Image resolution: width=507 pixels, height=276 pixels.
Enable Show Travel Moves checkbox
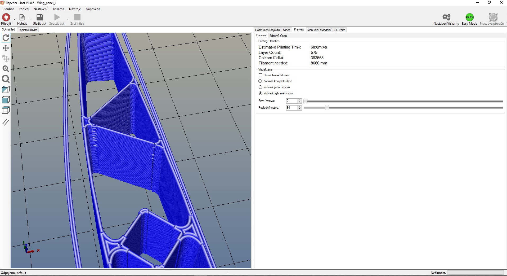click(x=261, y=75)
